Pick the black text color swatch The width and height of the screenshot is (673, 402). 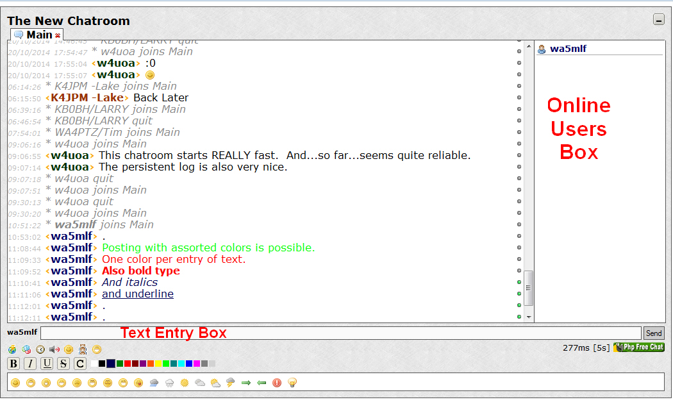tap(102, 364)
